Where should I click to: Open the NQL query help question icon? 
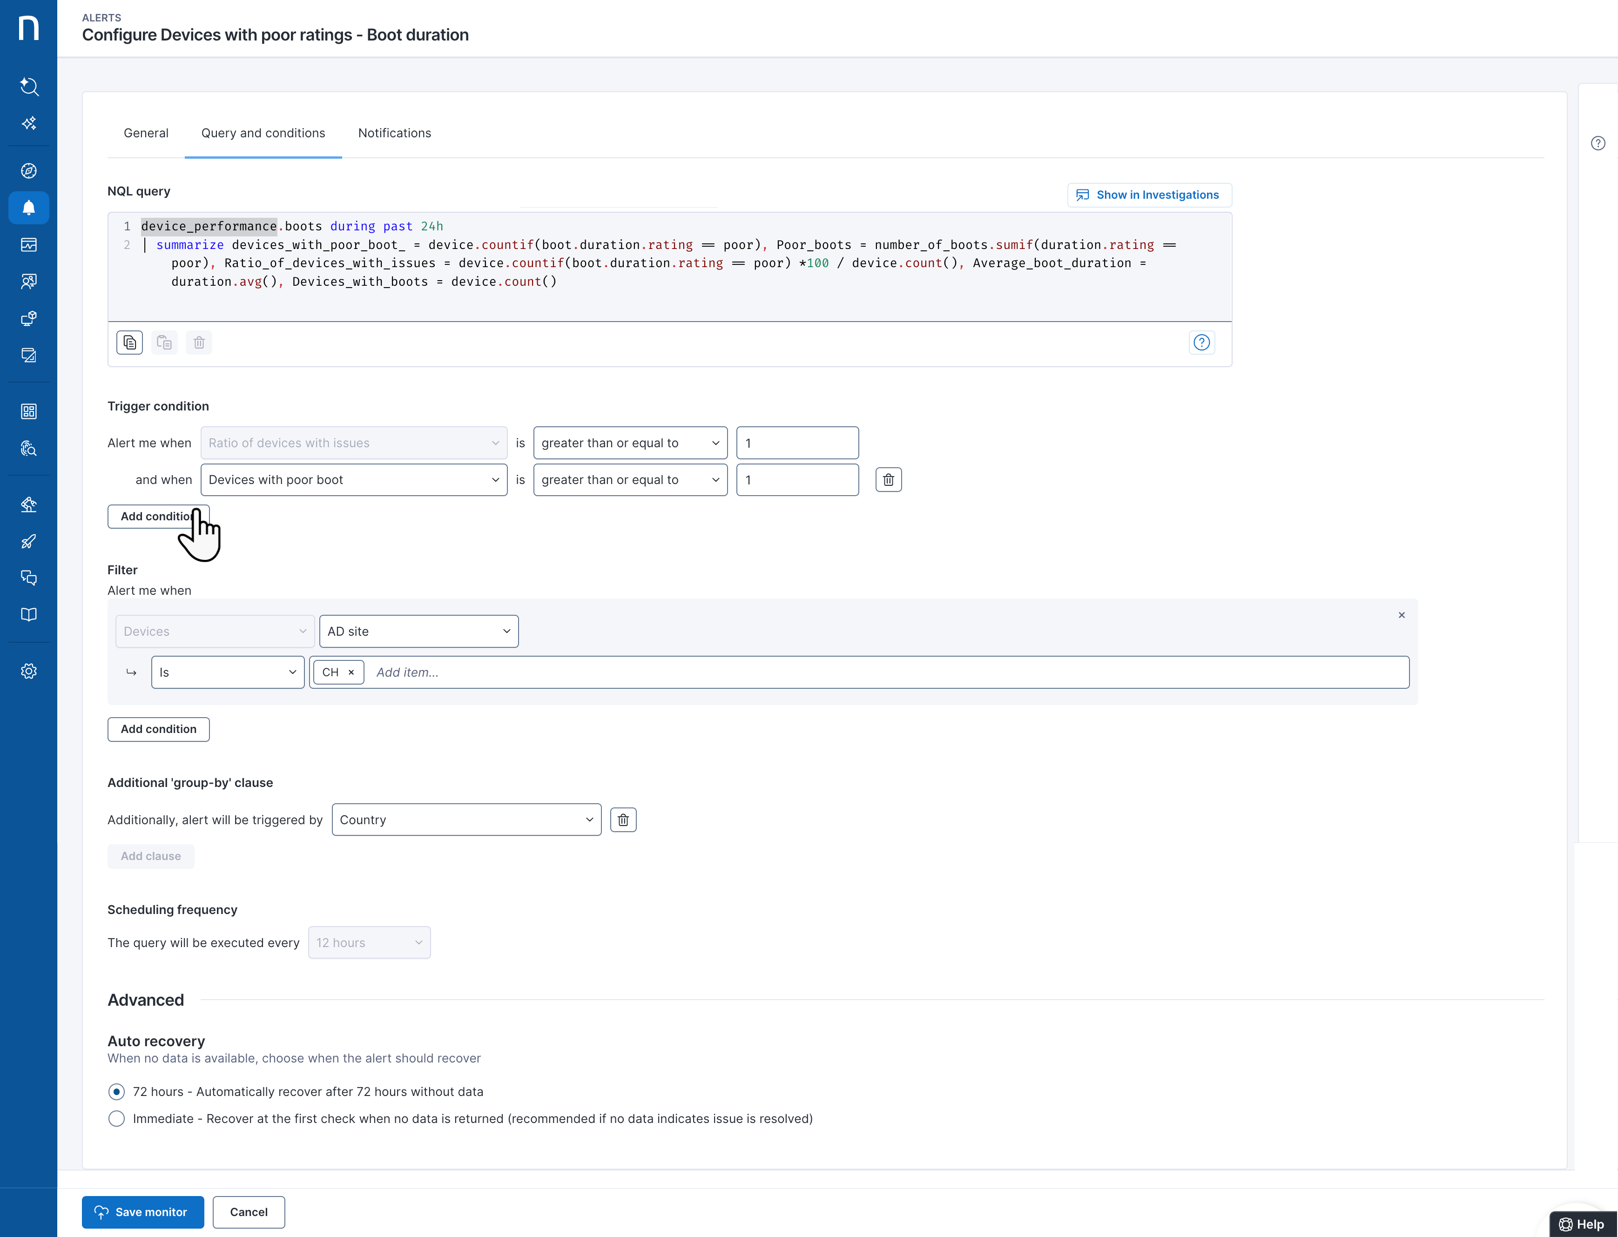[1201, 343]
